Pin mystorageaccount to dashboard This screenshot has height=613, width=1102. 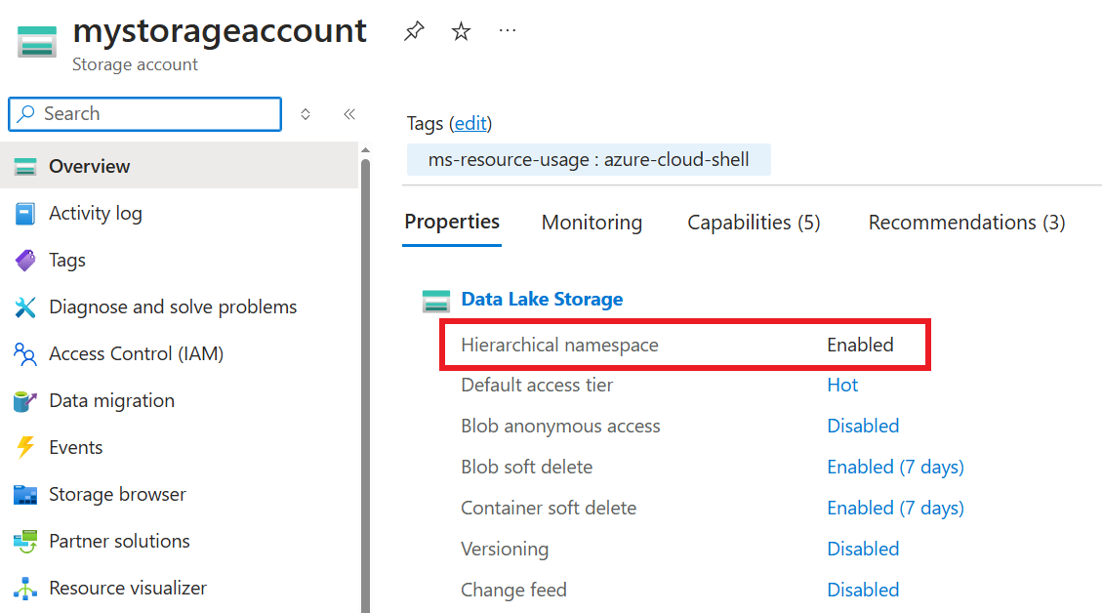[x=413, y=30]
